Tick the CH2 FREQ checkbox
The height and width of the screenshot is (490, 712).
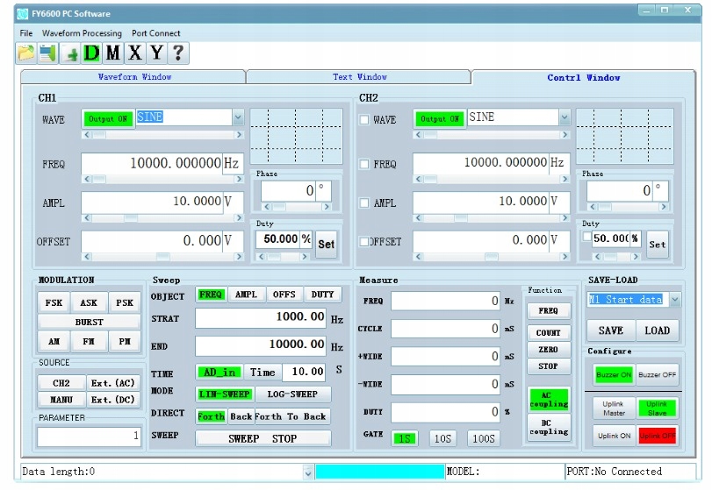[x=363, y=164]
